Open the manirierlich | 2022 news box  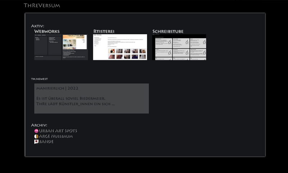pyautogui.click(x=91, y=98)
